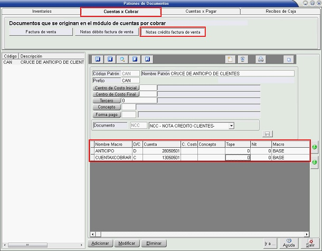Open the Forma pago lookup
The height and width of the screenshot is (251, 322).
pyautogui.click(x=107, y=114)
